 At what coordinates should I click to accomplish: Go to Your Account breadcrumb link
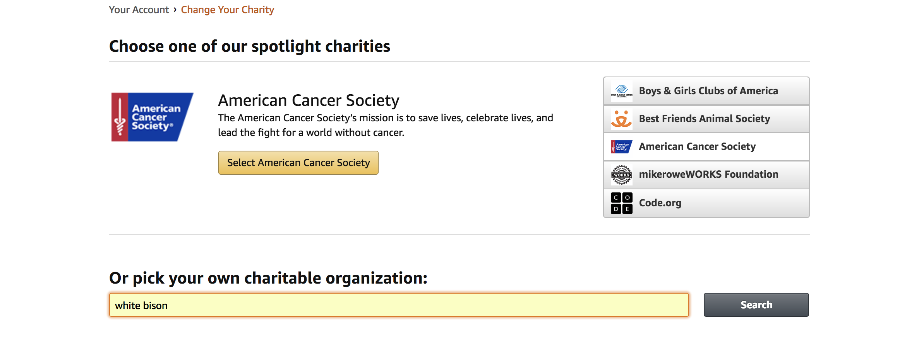[139, 10]
